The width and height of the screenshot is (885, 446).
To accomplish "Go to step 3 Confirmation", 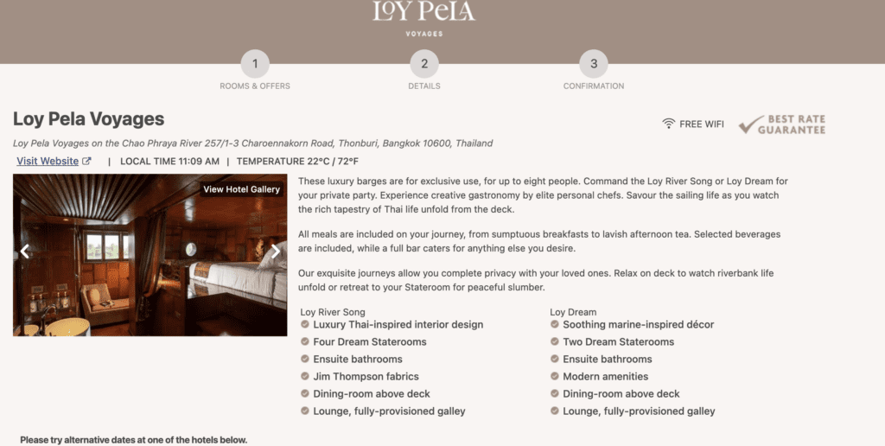I will coord(594,64).
